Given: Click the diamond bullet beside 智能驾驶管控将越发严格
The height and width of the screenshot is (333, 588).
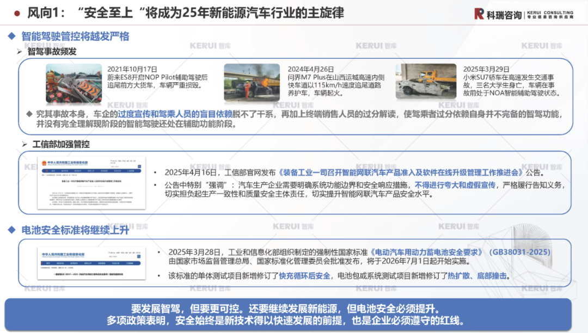Looking at the screenshot, I should 12,36.
